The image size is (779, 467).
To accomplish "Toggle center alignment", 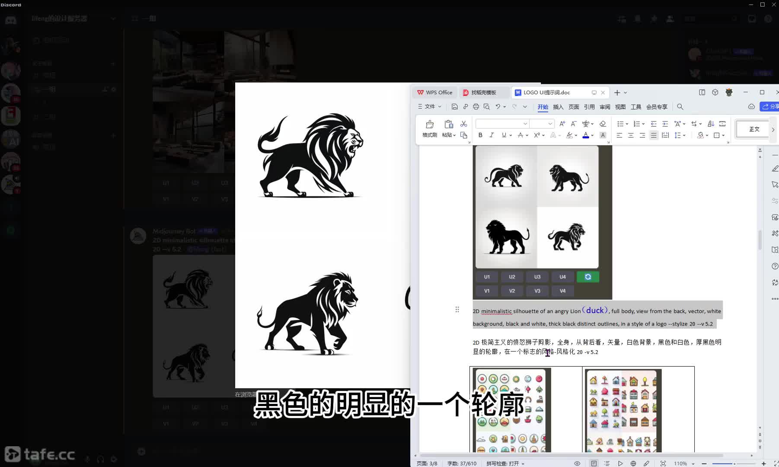I will coord(631,135).
